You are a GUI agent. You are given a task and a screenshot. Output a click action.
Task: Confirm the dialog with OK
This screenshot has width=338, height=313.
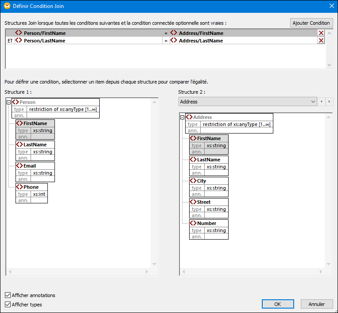(x=277, y=304)
